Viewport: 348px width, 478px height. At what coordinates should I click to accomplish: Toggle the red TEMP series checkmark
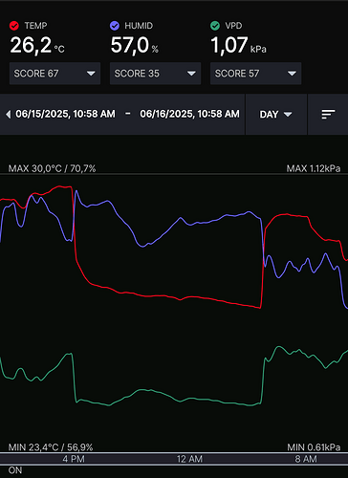[14, 26]
